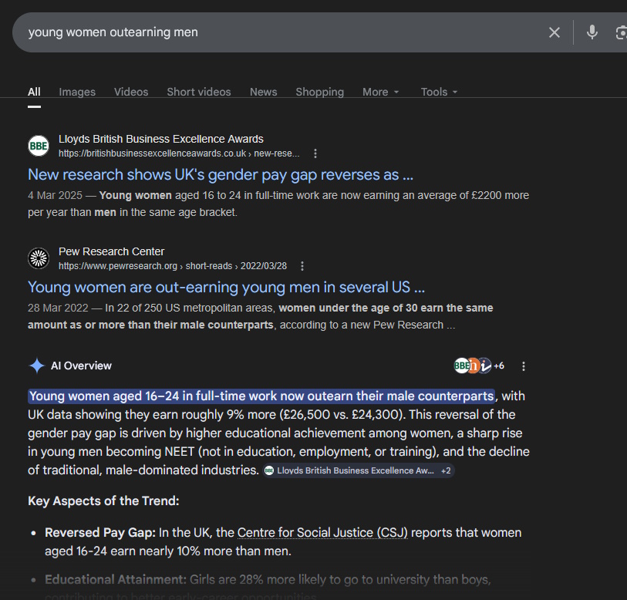Click the '28 Mar 2022' result date
The width and height of the screenshot is (627, 600).
point(58,308)
